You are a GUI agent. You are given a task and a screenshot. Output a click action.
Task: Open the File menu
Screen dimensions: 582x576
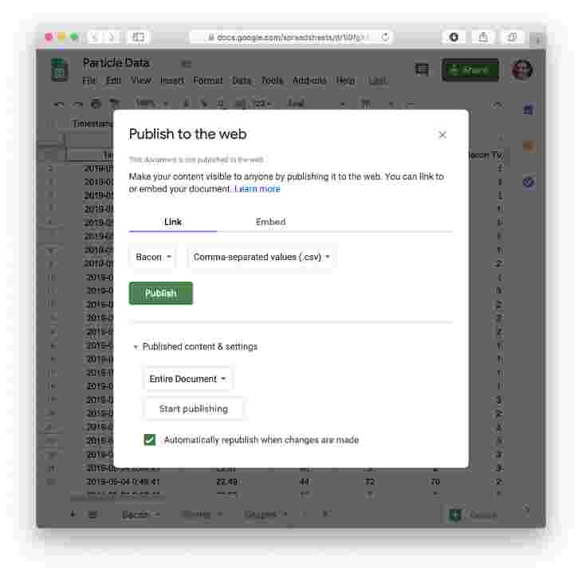pos(89,81)
